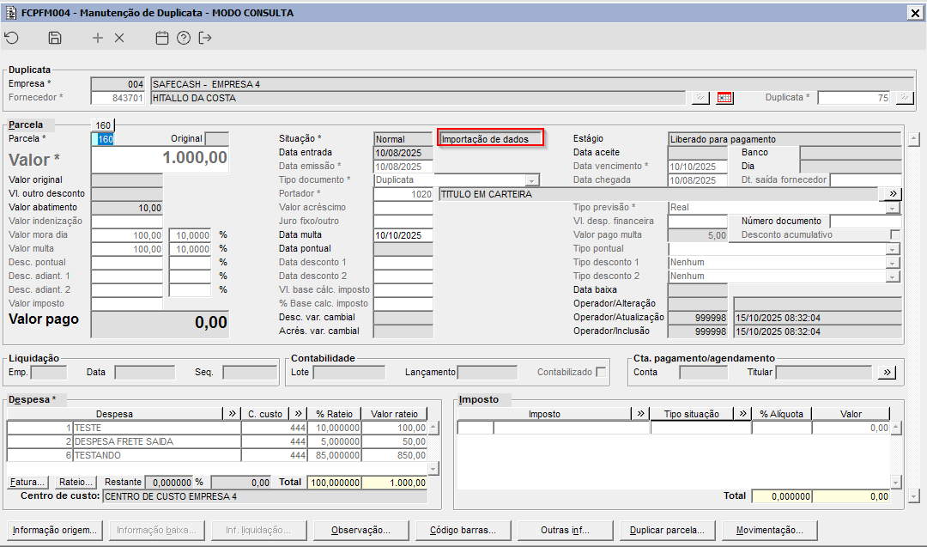
Task: Toggle the Contabilizado checkbox
Action: click(601, 372)
